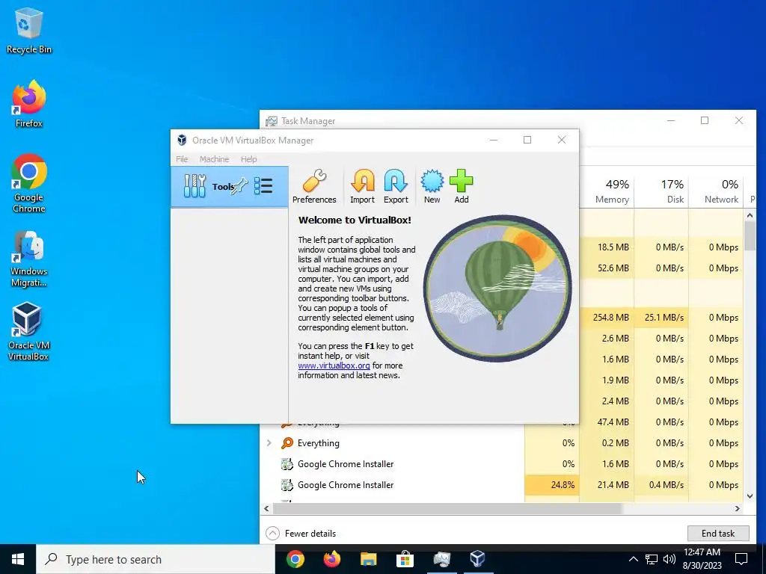This screenshot has height=574, width=766.
Task: Click the Welcome to VirtualBox! heading
Action: click(x=355, y=220)
